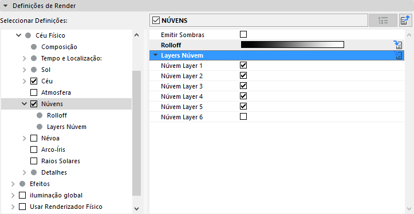Click tree scrollbar down arrow
Viewport: 414px width, 214px height.
[x=136, y=209]
